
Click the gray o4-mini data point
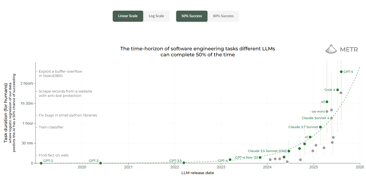(327, 112)
